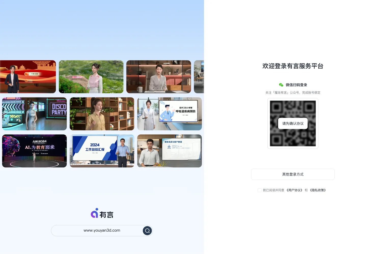This screenshot has width=382, height=254.
Task: Open the 2024 工作总结汇报 thumbnail
Action: point(102,151)
